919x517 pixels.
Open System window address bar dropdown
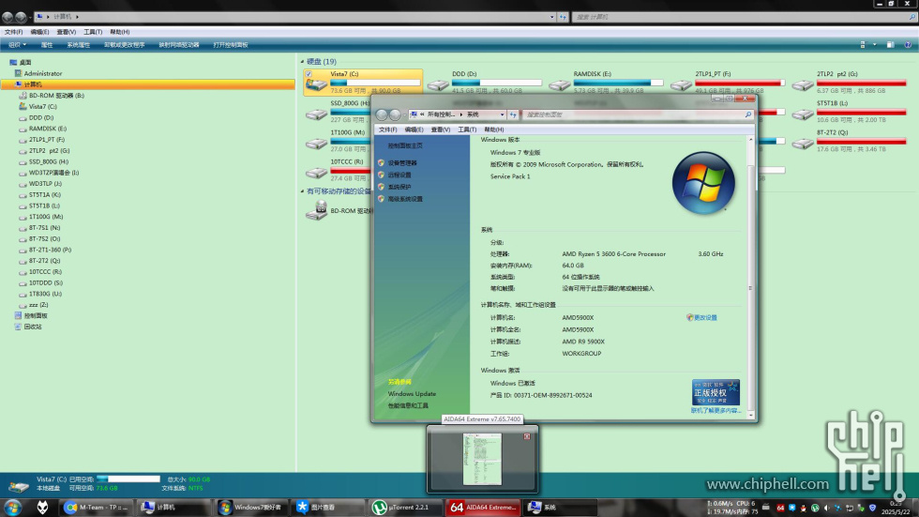502,114
